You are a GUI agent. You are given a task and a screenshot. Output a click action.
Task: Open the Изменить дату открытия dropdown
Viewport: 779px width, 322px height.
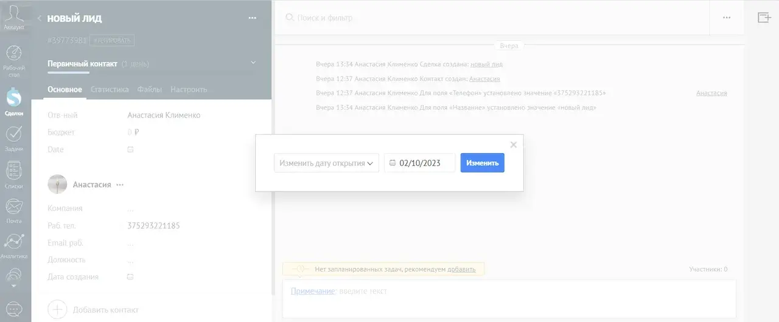326,163
